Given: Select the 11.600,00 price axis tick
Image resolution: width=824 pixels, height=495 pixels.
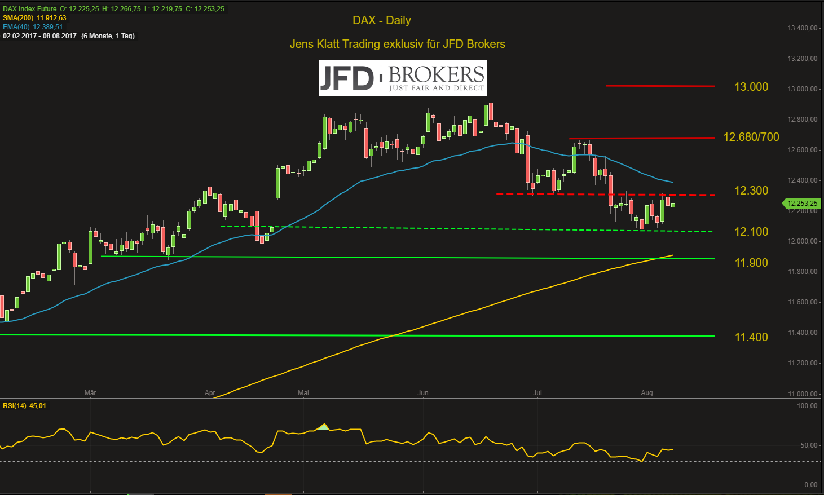Looking at the screenshot, I should 803,302.
